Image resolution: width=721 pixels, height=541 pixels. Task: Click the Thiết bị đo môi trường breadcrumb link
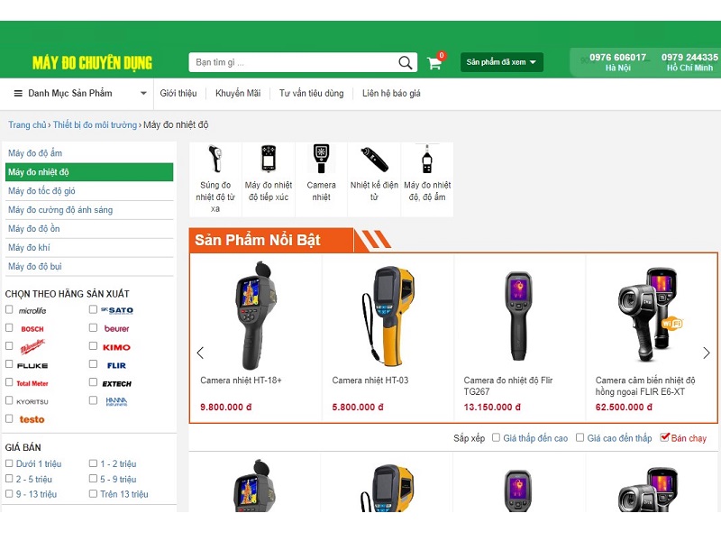coord(95,125)
